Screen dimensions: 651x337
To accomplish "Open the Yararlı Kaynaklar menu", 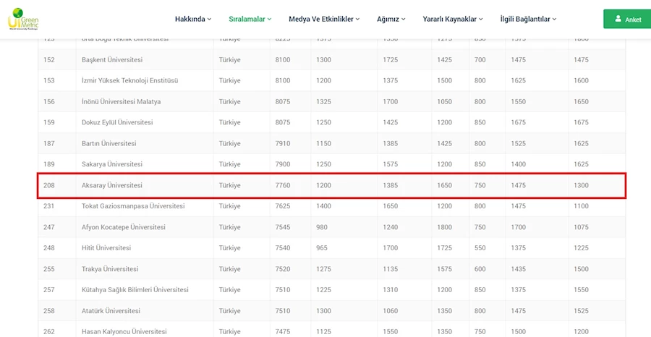I will coord(453,19).
